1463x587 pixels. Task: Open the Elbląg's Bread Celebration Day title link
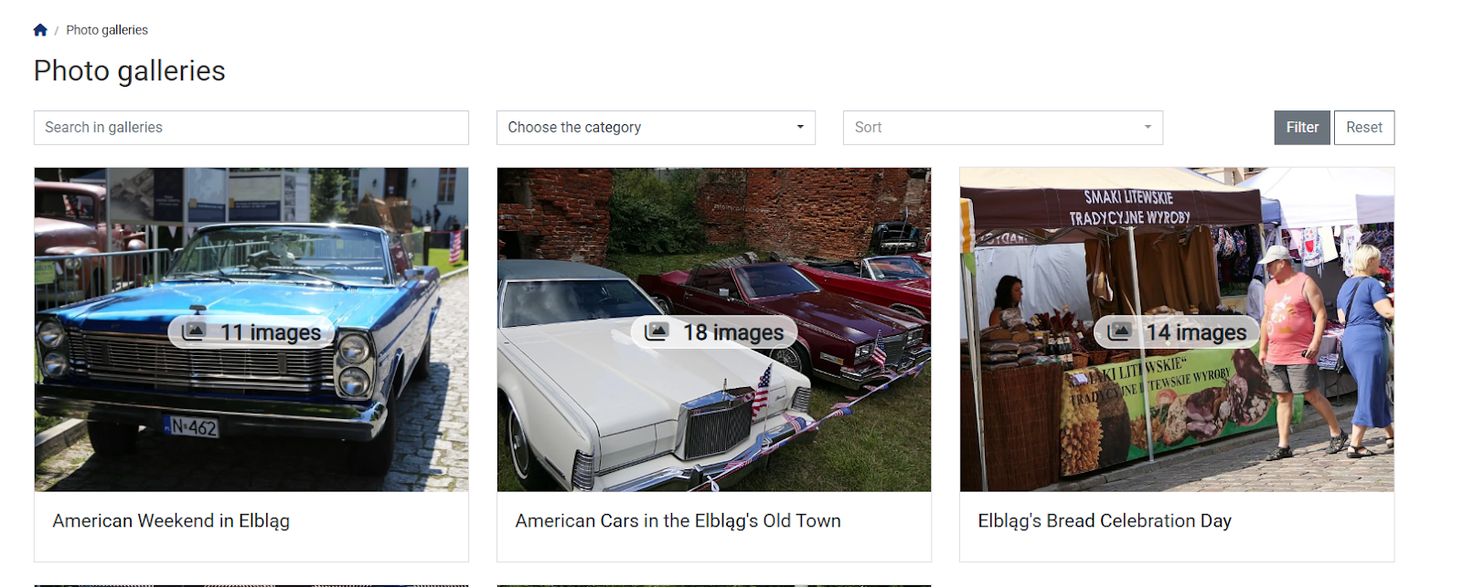[1105, 521]
